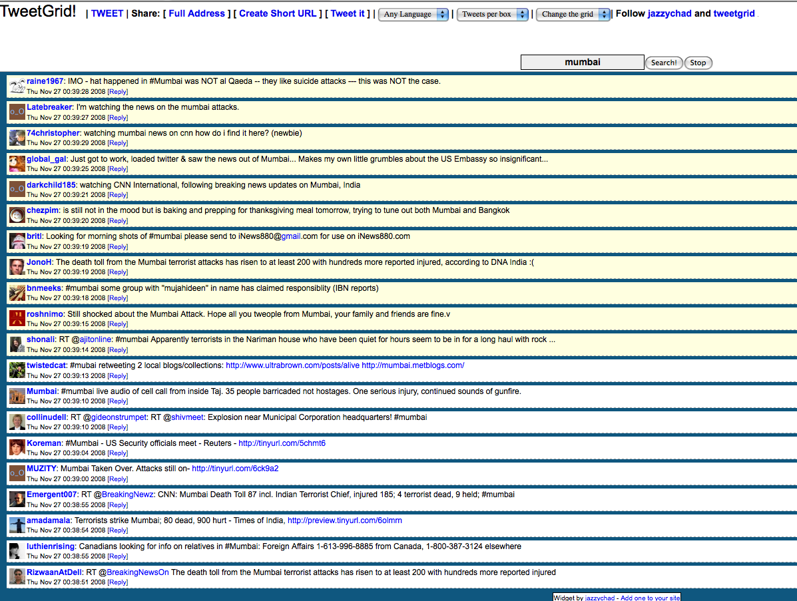Open chezpim's avatar thumbnail
This screenshot has width=797, height=601.
17,215
